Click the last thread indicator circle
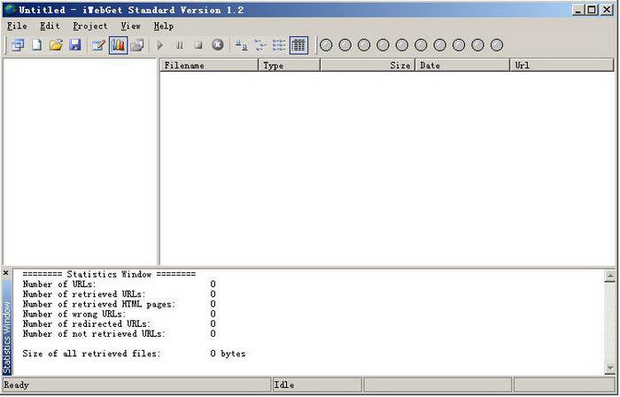The width and height of the screenshot is (620, 397). (x=497, y=45)
